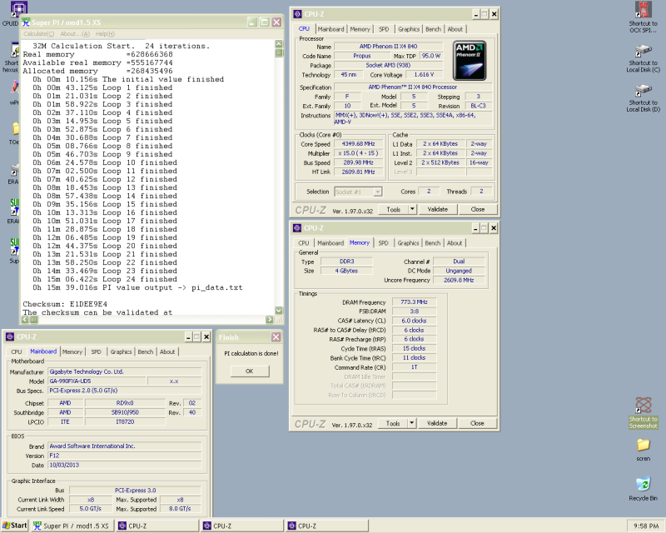Screen dimensions: 666x533
Task: Switch to Memory tab in top CPU-Z window
Action: pyautogui.click(x=360, y=29)
